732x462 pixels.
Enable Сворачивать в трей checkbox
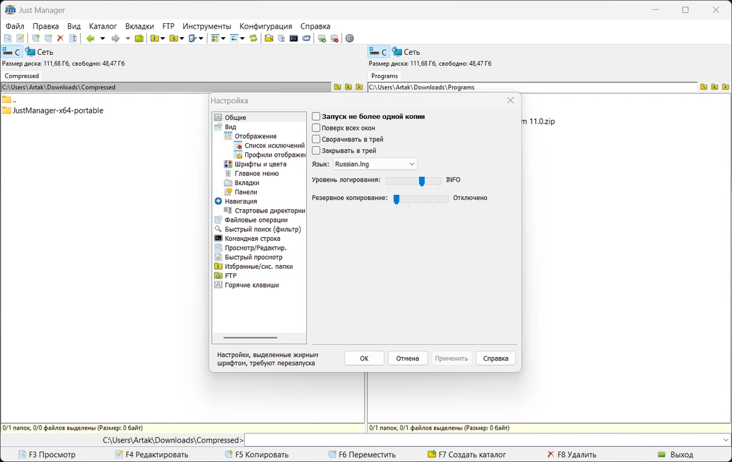316,139
